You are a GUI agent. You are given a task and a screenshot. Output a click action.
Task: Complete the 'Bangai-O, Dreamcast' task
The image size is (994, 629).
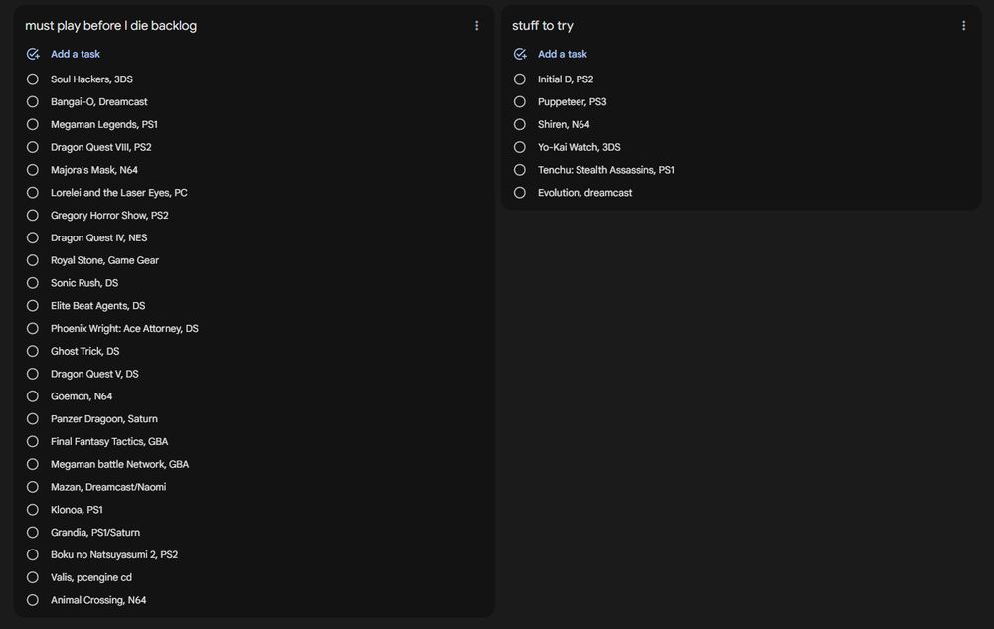33,102
